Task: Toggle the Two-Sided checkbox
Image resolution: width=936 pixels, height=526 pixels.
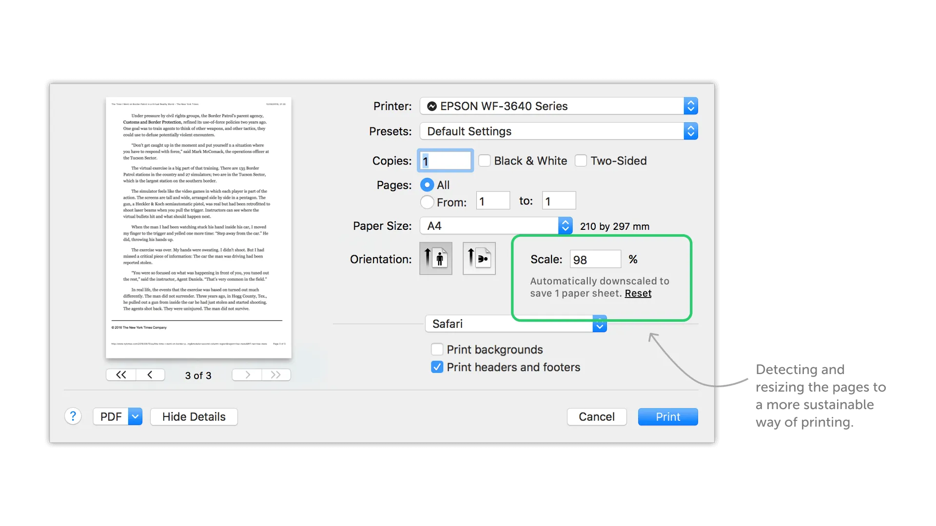Action: pos(581,161)
